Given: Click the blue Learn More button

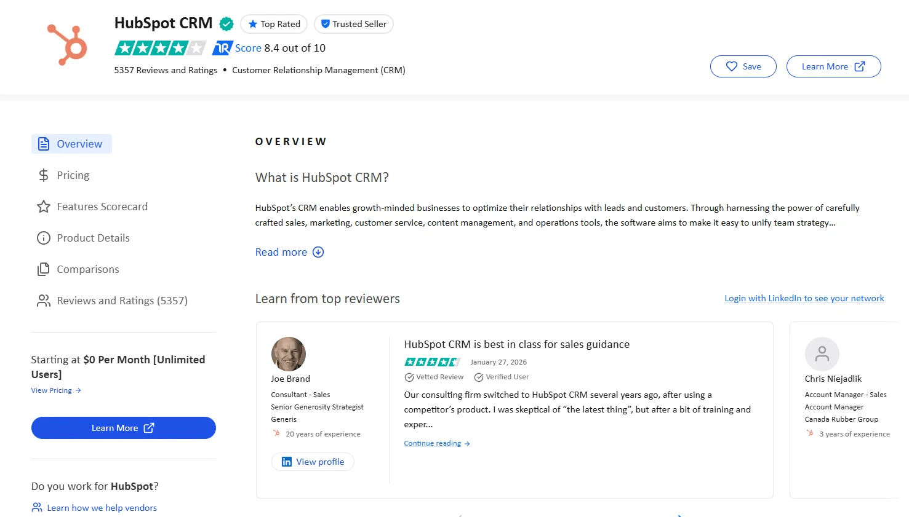Looking at the screenshot, I should tap(123, 428).
